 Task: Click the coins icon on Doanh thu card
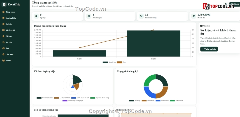[194, 16]
